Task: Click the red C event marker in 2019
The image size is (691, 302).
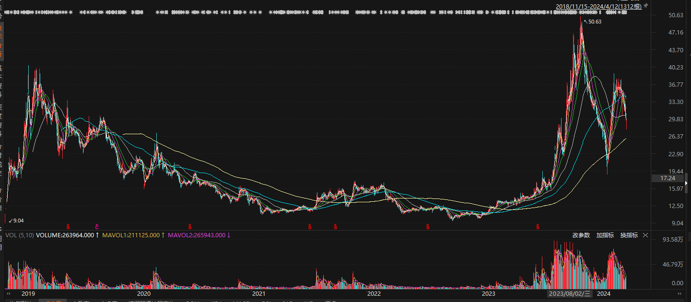Action: 97,226
